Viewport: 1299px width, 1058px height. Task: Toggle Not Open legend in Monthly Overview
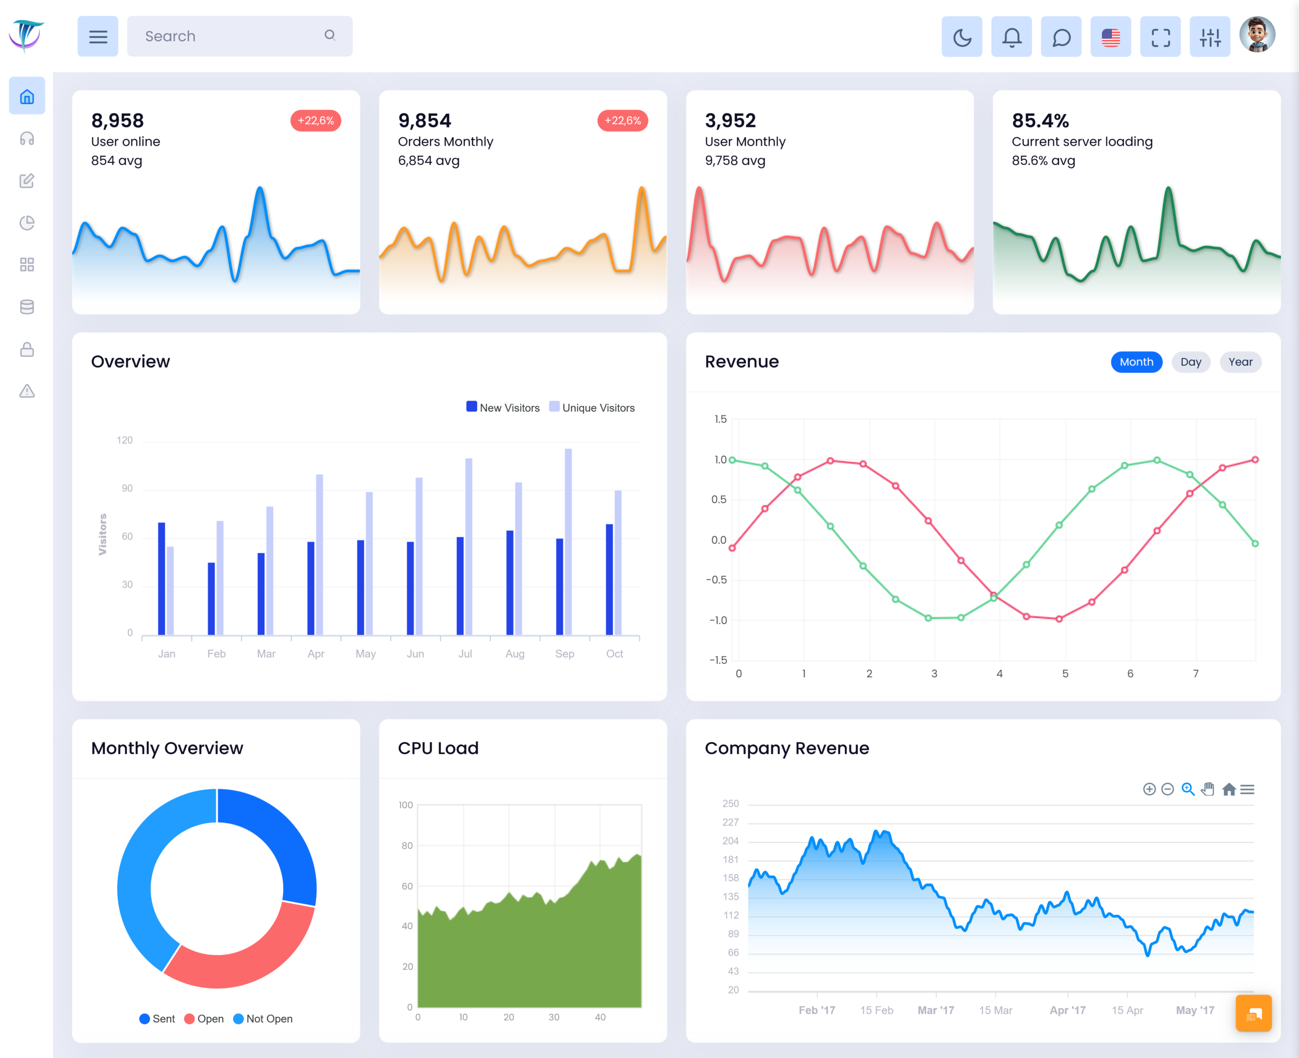point(263,1018)
